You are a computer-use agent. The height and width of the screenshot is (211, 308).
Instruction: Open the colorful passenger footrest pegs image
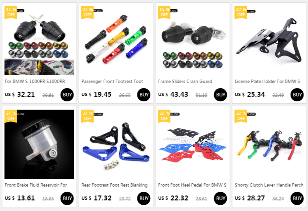(x=116, y=40)
